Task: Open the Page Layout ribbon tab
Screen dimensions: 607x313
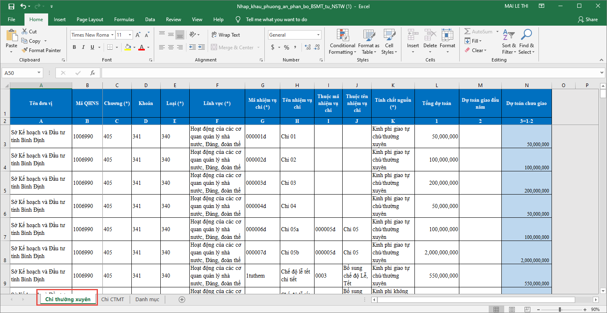Action: [90, 20]
